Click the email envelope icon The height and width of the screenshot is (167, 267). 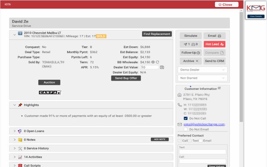pyautogui.click(x=180, y=124)
